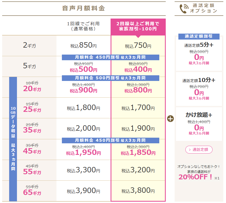226x203 pixels.
Task: Click the 税込500円 price for 5ギガ
Action: tap(83, 69)
